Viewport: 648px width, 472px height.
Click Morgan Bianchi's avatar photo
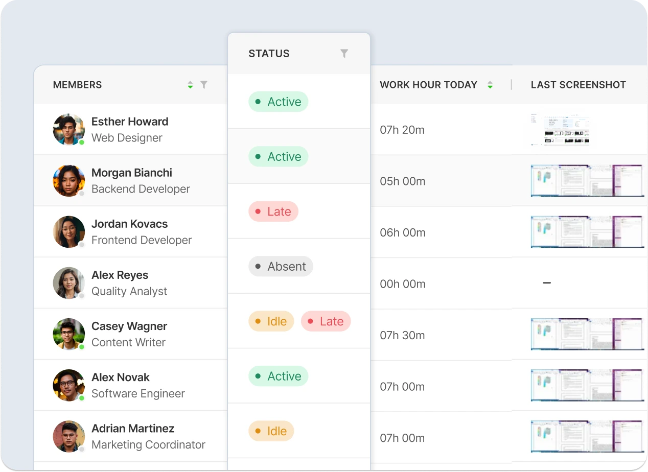point(68,181)
